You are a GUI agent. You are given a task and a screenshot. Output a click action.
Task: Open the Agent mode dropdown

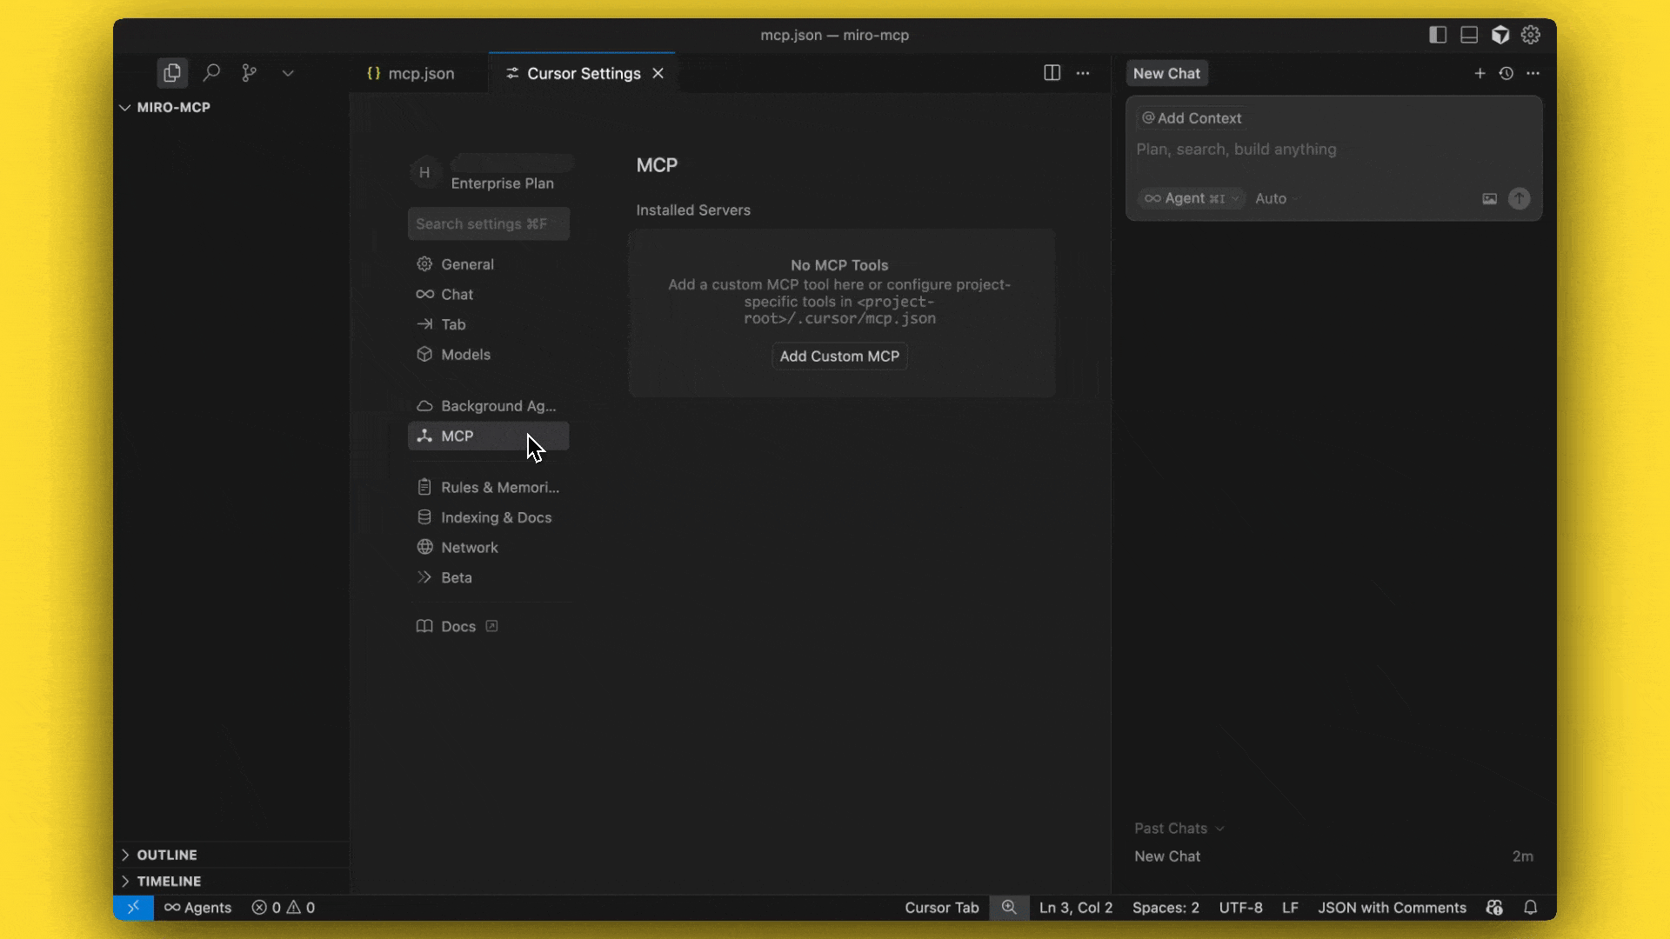[1191, 198]
